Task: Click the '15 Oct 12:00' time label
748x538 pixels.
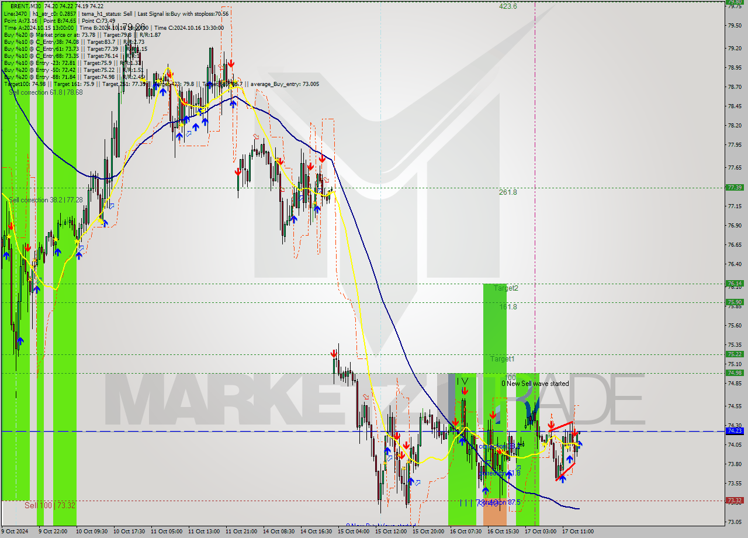Action: tap(391, 532)
